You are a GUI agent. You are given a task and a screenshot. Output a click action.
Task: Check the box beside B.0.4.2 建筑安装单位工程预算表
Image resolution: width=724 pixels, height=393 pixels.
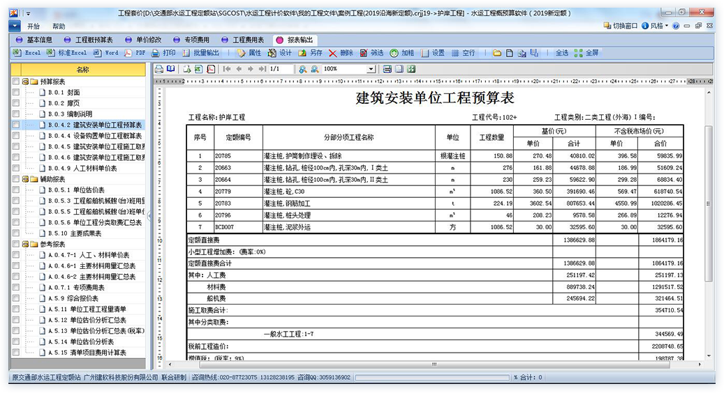click(15, 125)
